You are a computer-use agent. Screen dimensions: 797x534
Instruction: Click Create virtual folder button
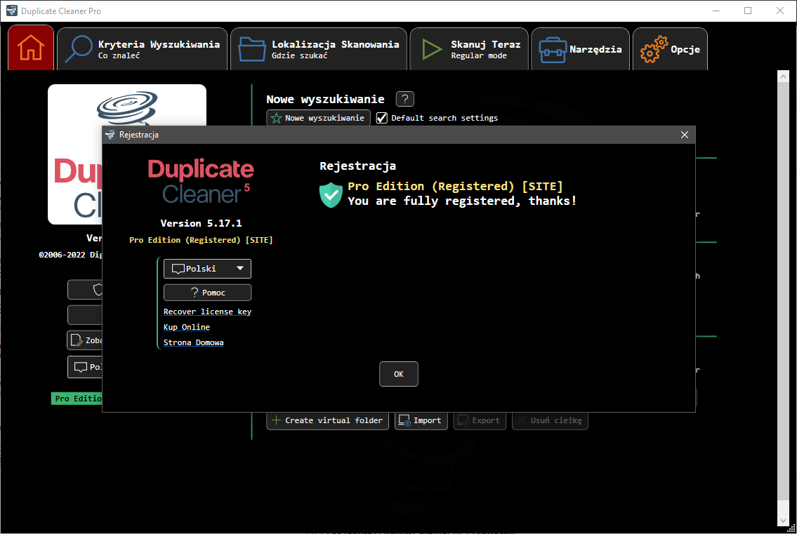coord(328,420)
